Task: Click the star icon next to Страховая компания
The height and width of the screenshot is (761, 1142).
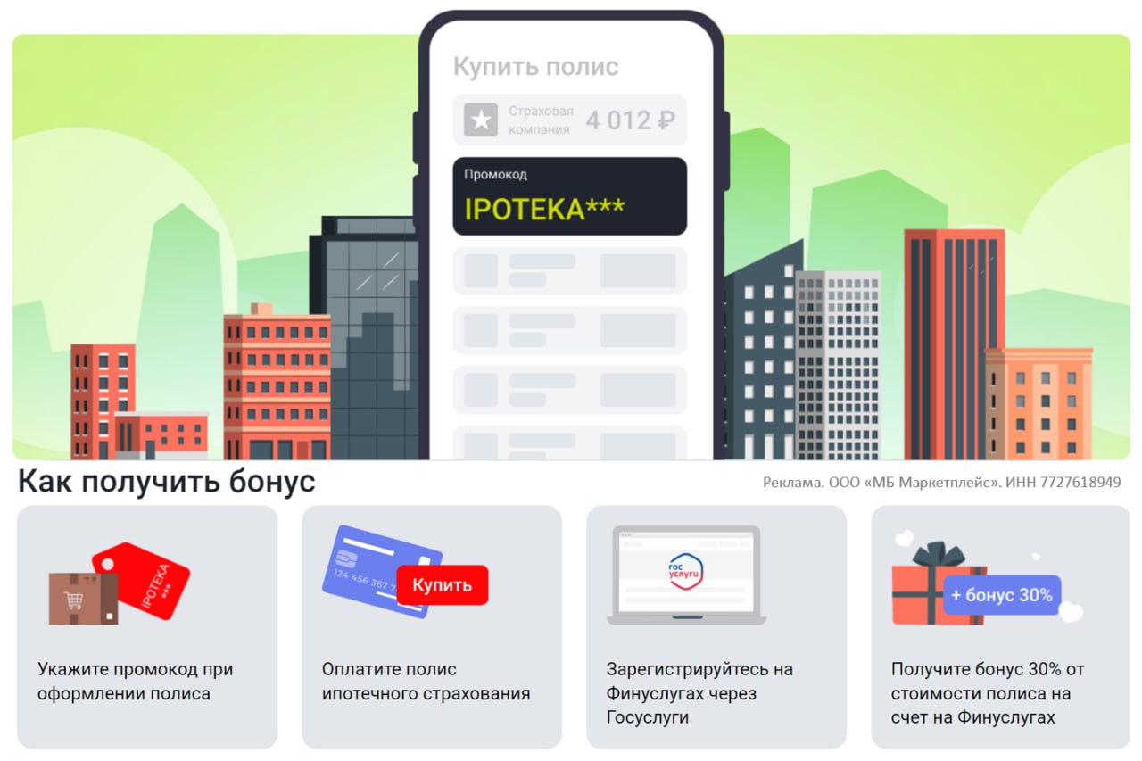Action: tap(482, 120)
